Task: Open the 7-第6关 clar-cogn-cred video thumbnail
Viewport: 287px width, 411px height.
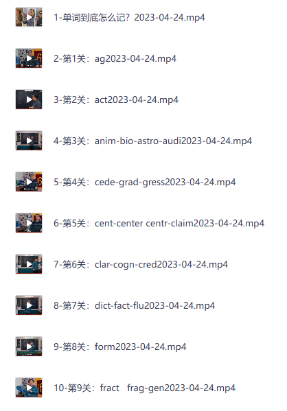Action: point(29,264)
